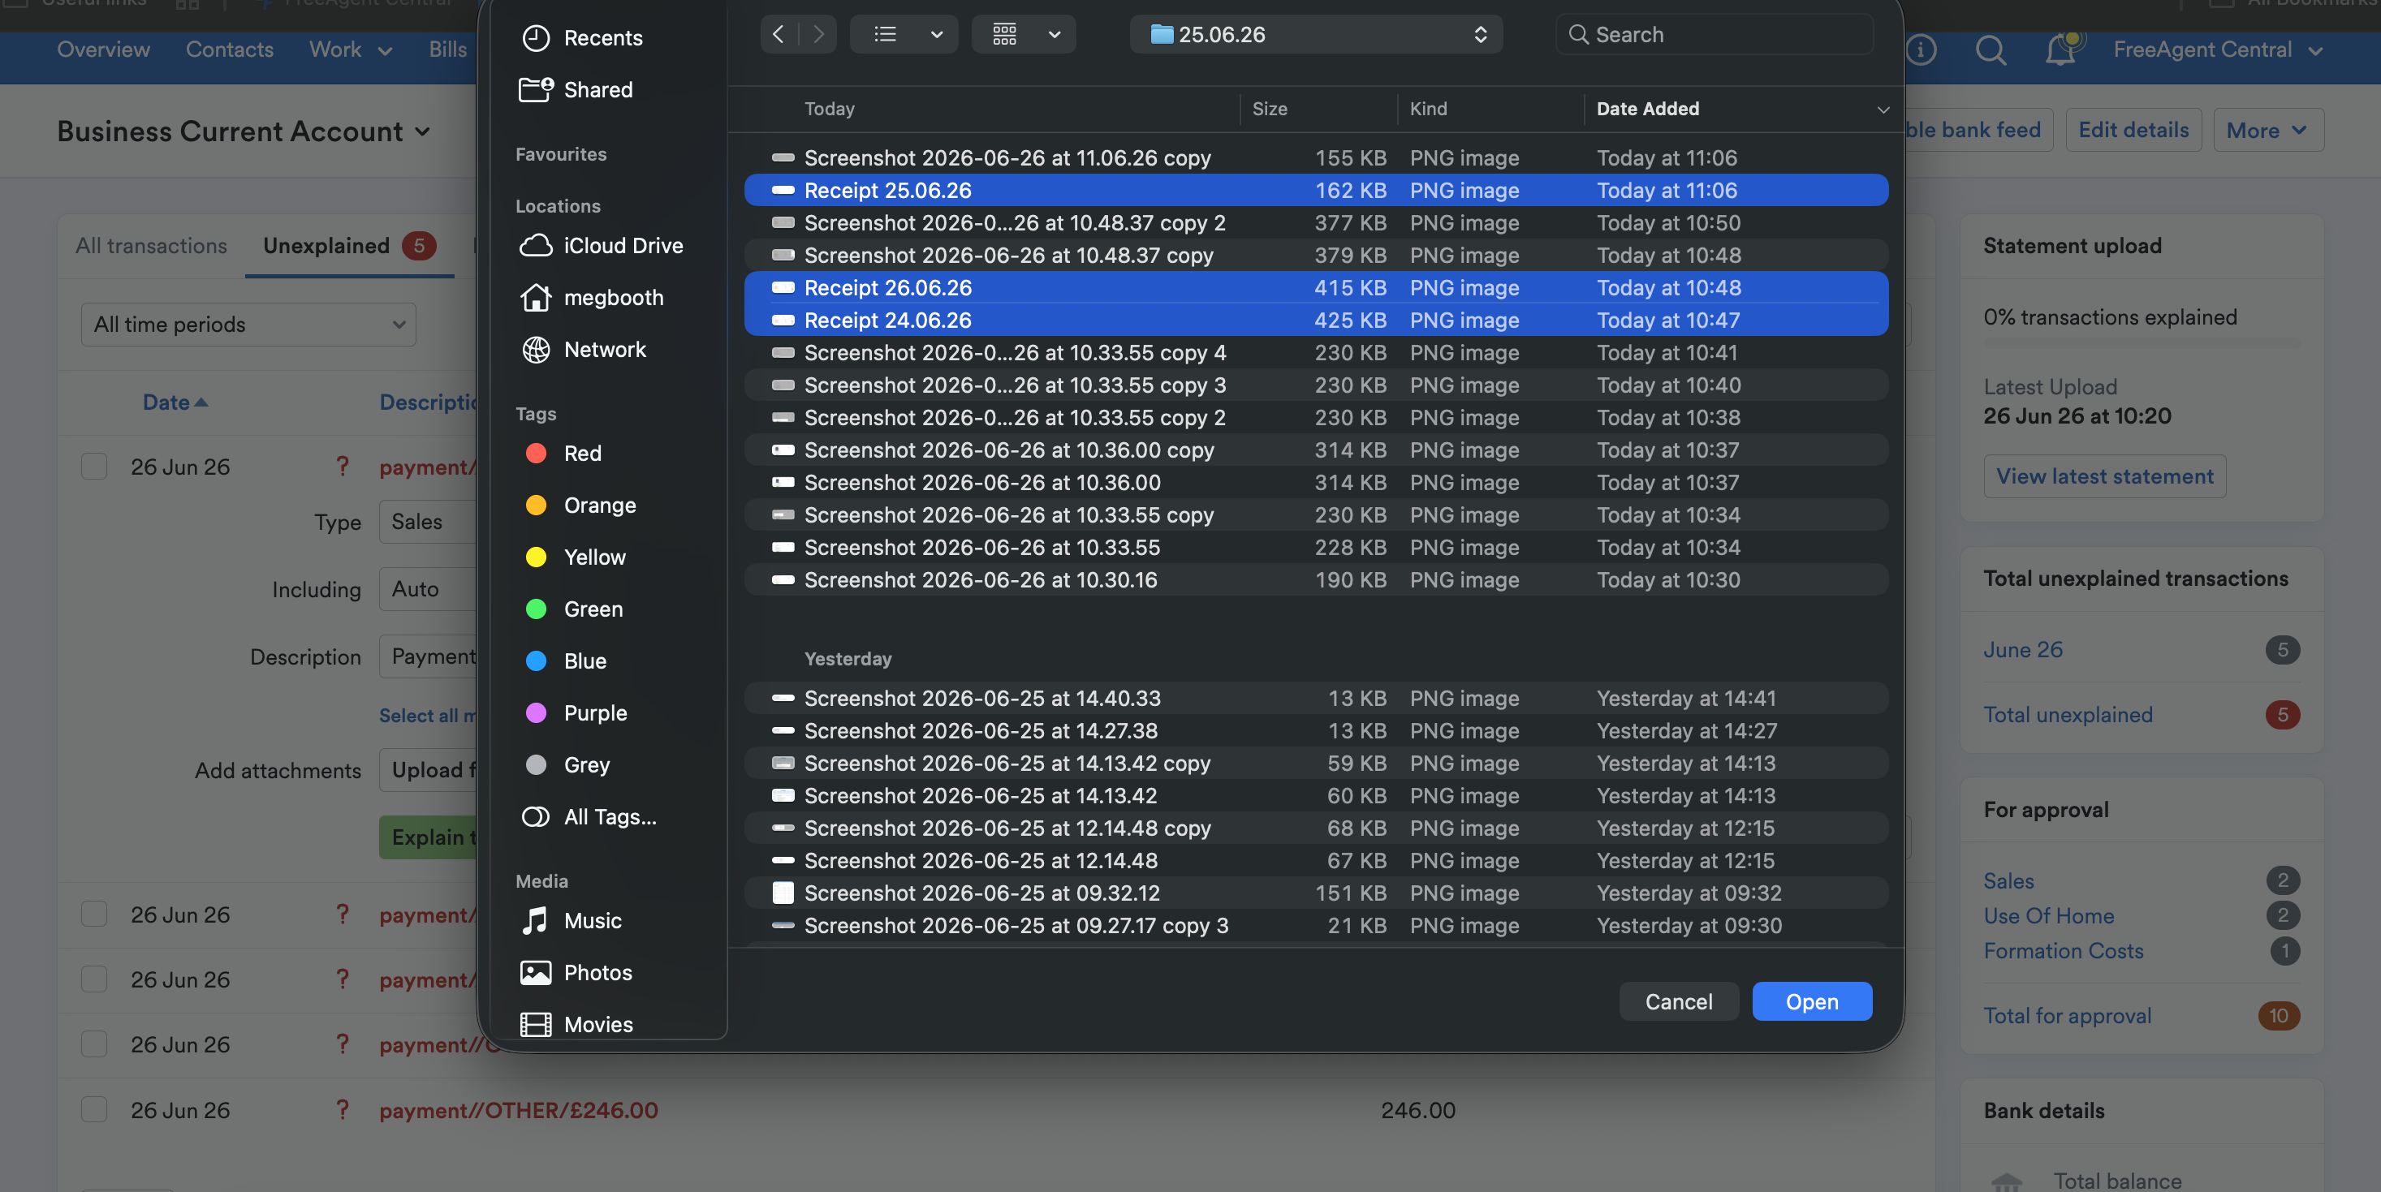Click the Open button
2381x1192 pixels.
[1812, 1001]
